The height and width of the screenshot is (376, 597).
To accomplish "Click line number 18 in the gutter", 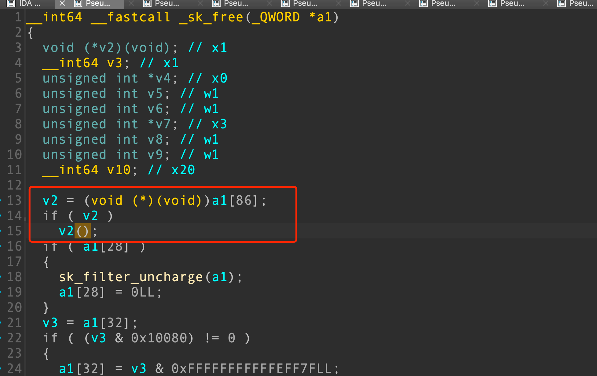I will coord(14,277).
